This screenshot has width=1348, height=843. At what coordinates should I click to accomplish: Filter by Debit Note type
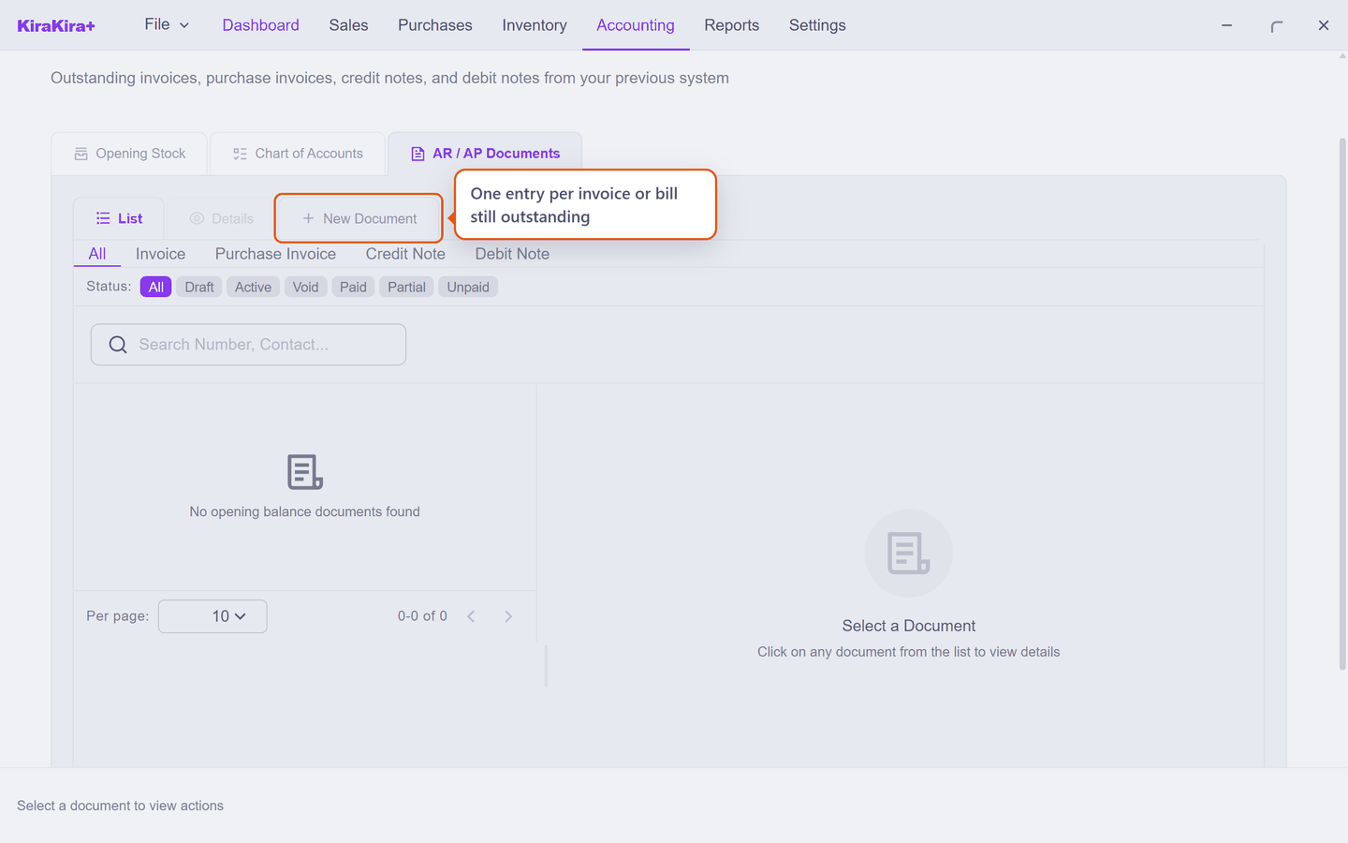[x=512, y=254]
